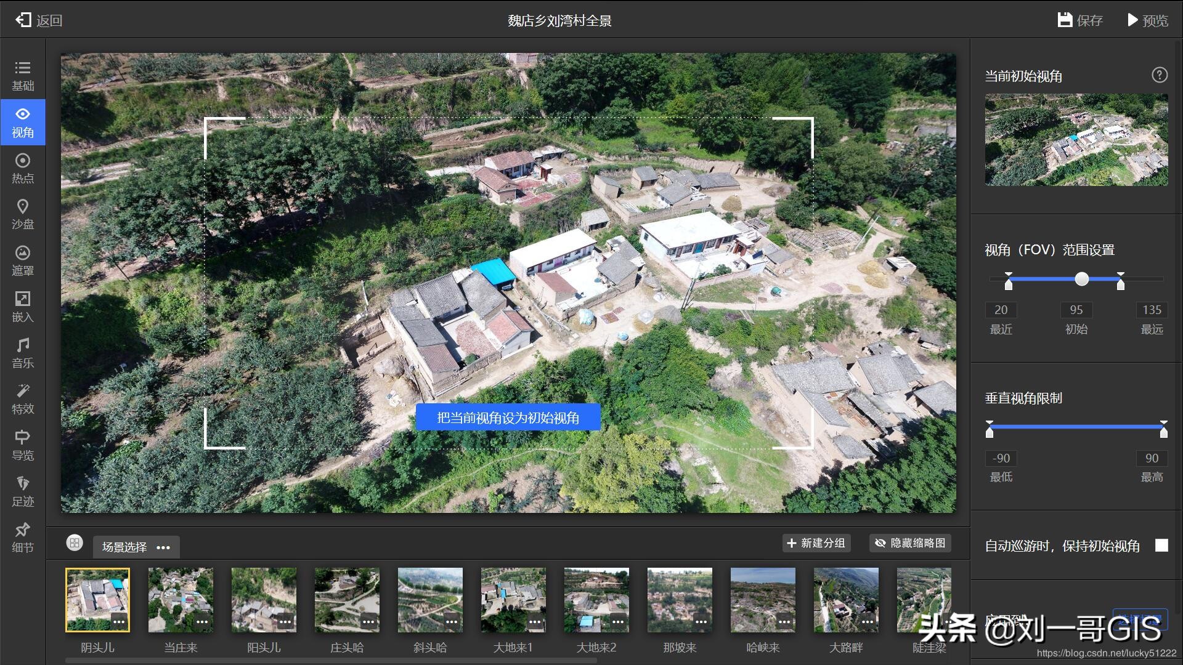Hide the thumbnails with 隐藏缩略图

[910, 543]
